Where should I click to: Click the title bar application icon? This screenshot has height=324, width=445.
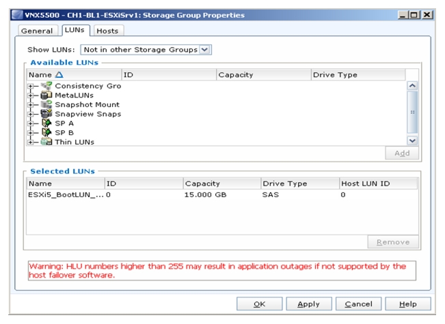click(x=17, y=15)
